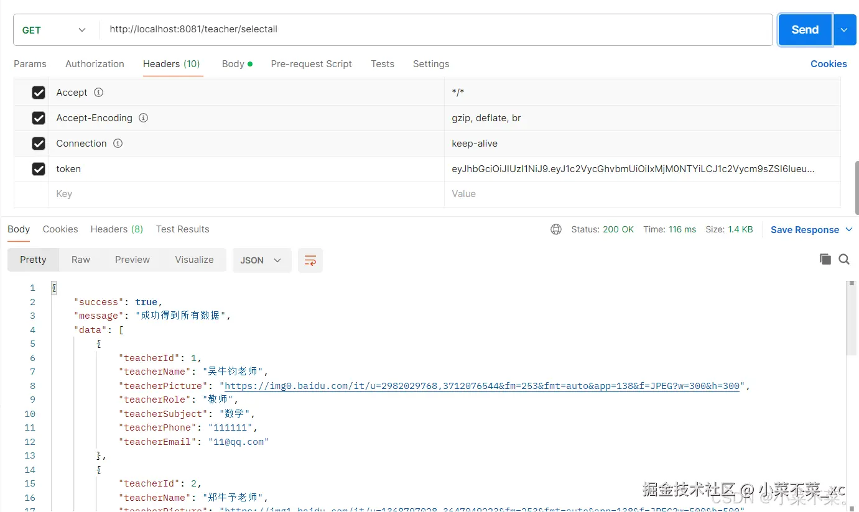Click the empty Key input cell
The image size is (859, 512).
246,194
